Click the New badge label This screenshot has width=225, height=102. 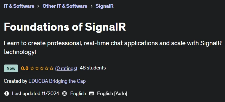tap(11, 68)
